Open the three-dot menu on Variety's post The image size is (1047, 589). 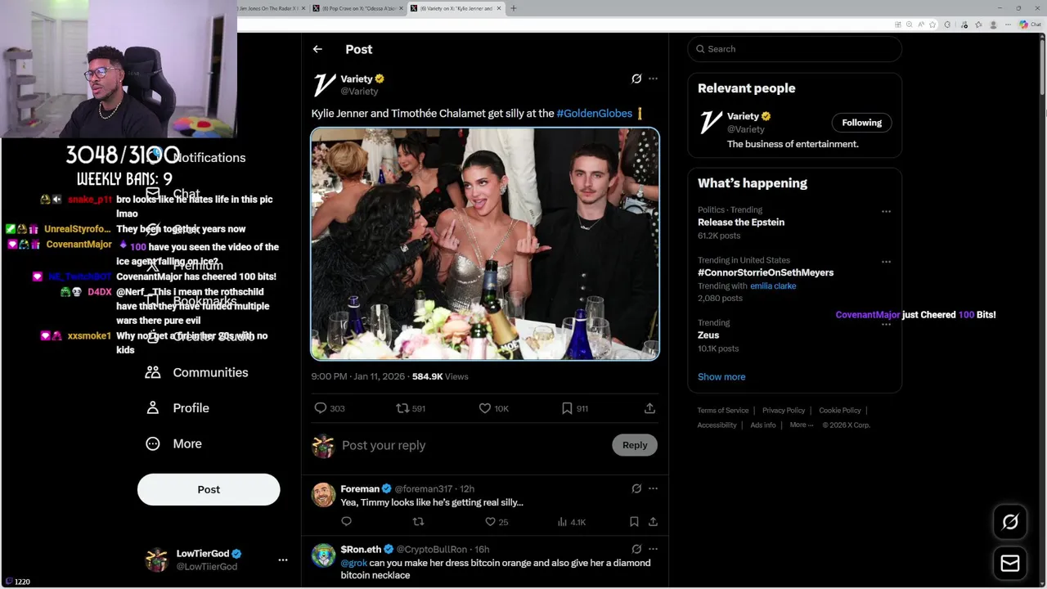click(653, 79)
